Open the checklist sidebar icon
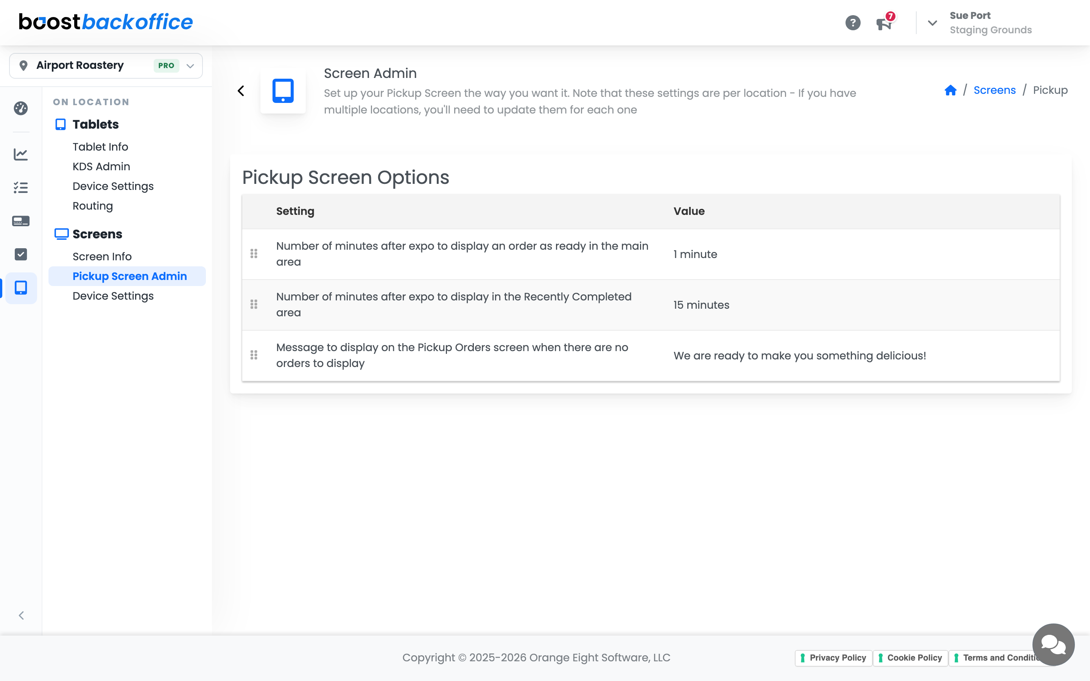The image size is (1090, 681). pos(21,187)
